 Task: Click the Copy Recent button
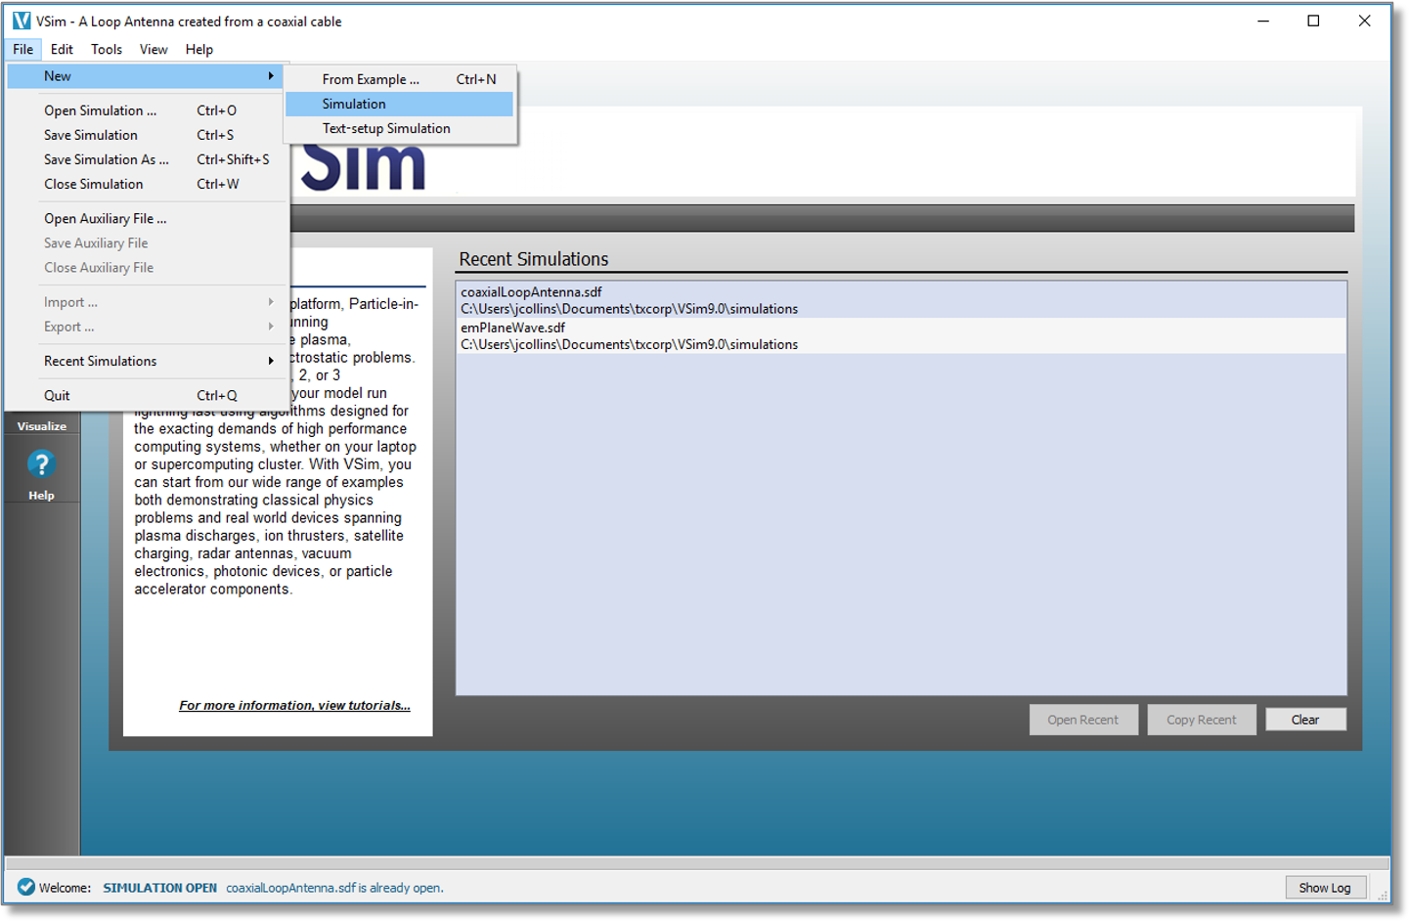click(x=1202, y=720)
